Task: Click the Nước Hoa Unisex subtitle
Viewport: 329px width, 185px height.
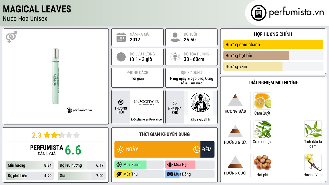Action: coord(25,19)
